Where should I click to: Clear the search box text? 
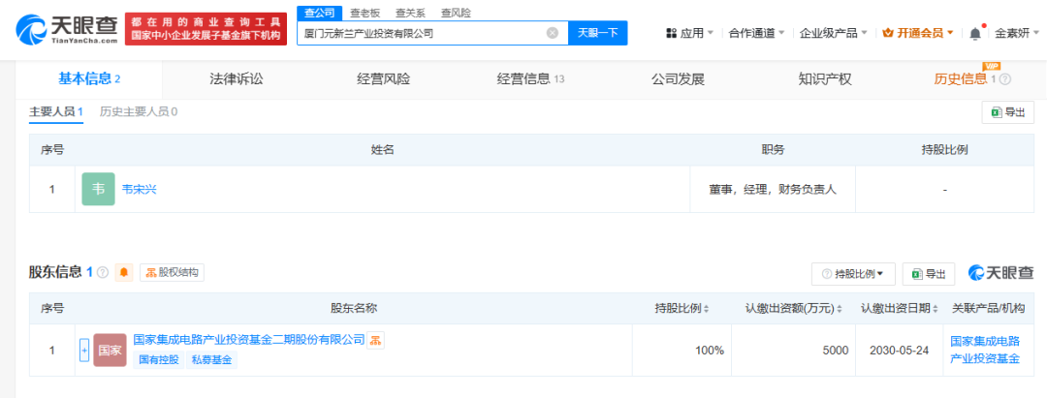pos(553,33)
